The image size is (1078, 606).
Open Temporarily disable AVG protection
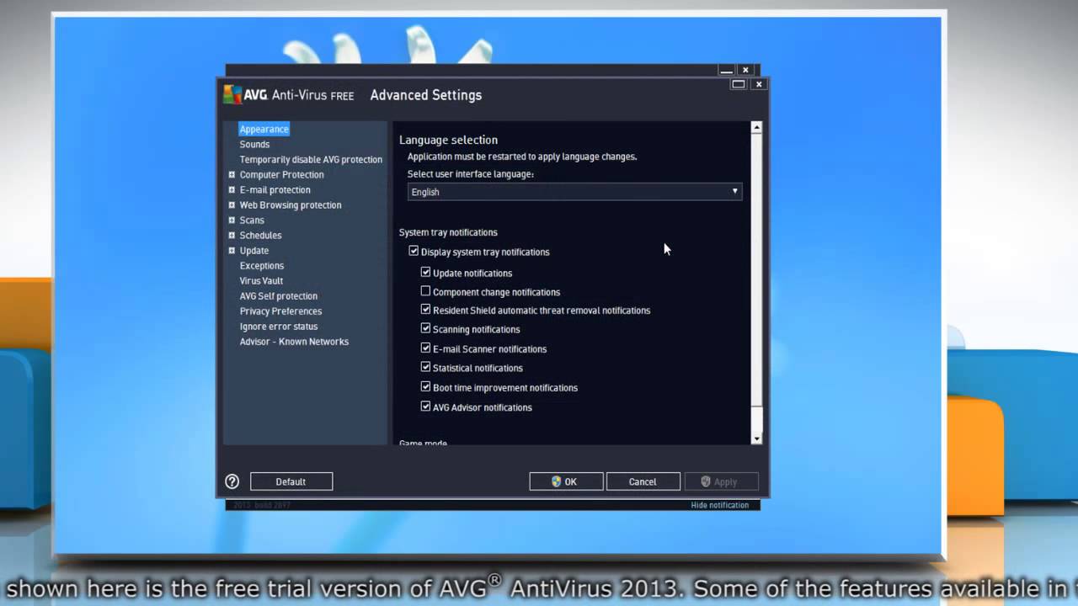pyautogui.click(x=311, y=159)
